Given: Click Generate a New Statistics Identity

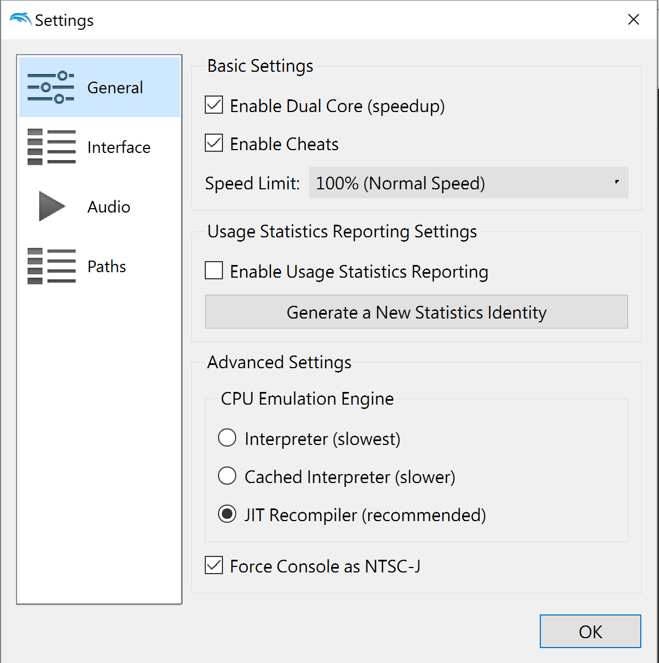Looking at the screenshot, I should point(417,312).
